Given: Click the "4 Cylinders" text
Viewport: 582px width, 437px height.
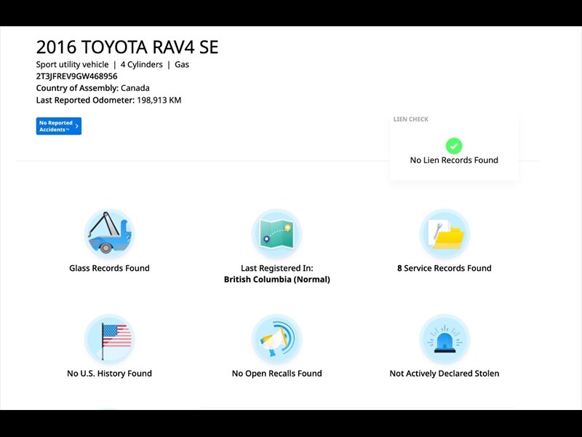Looking at the screenshot, I should pos(141,64).
